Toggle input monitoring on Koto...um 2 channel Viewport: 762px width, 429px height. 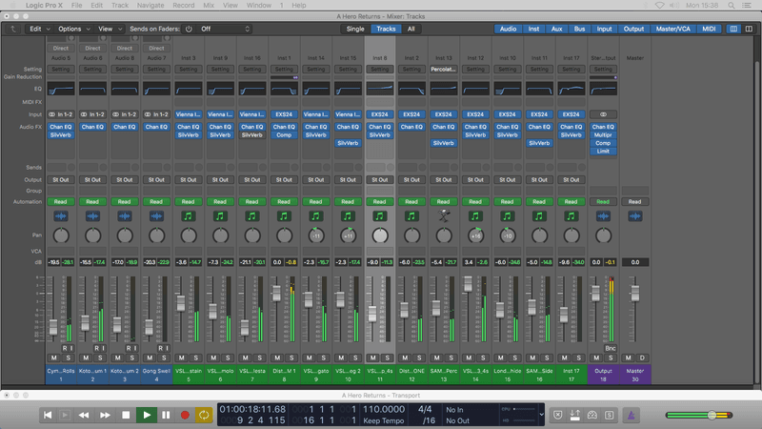tap(134, 348)
